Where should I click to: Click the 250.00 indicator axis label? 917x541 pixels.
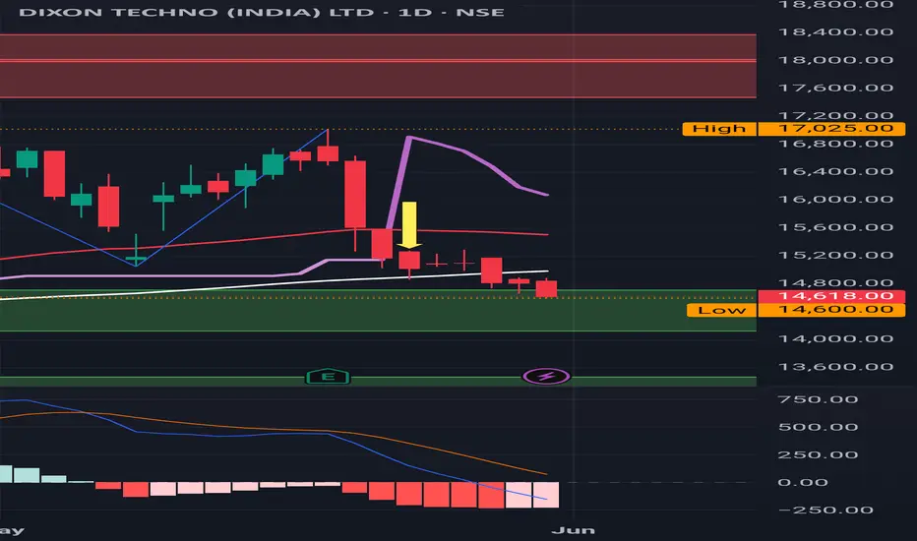click(x=819, y=455)
